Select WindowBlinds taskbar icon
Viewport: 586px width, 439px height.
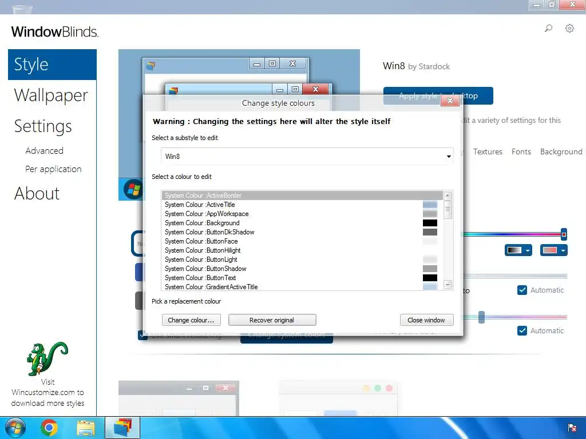click(122, 428)
